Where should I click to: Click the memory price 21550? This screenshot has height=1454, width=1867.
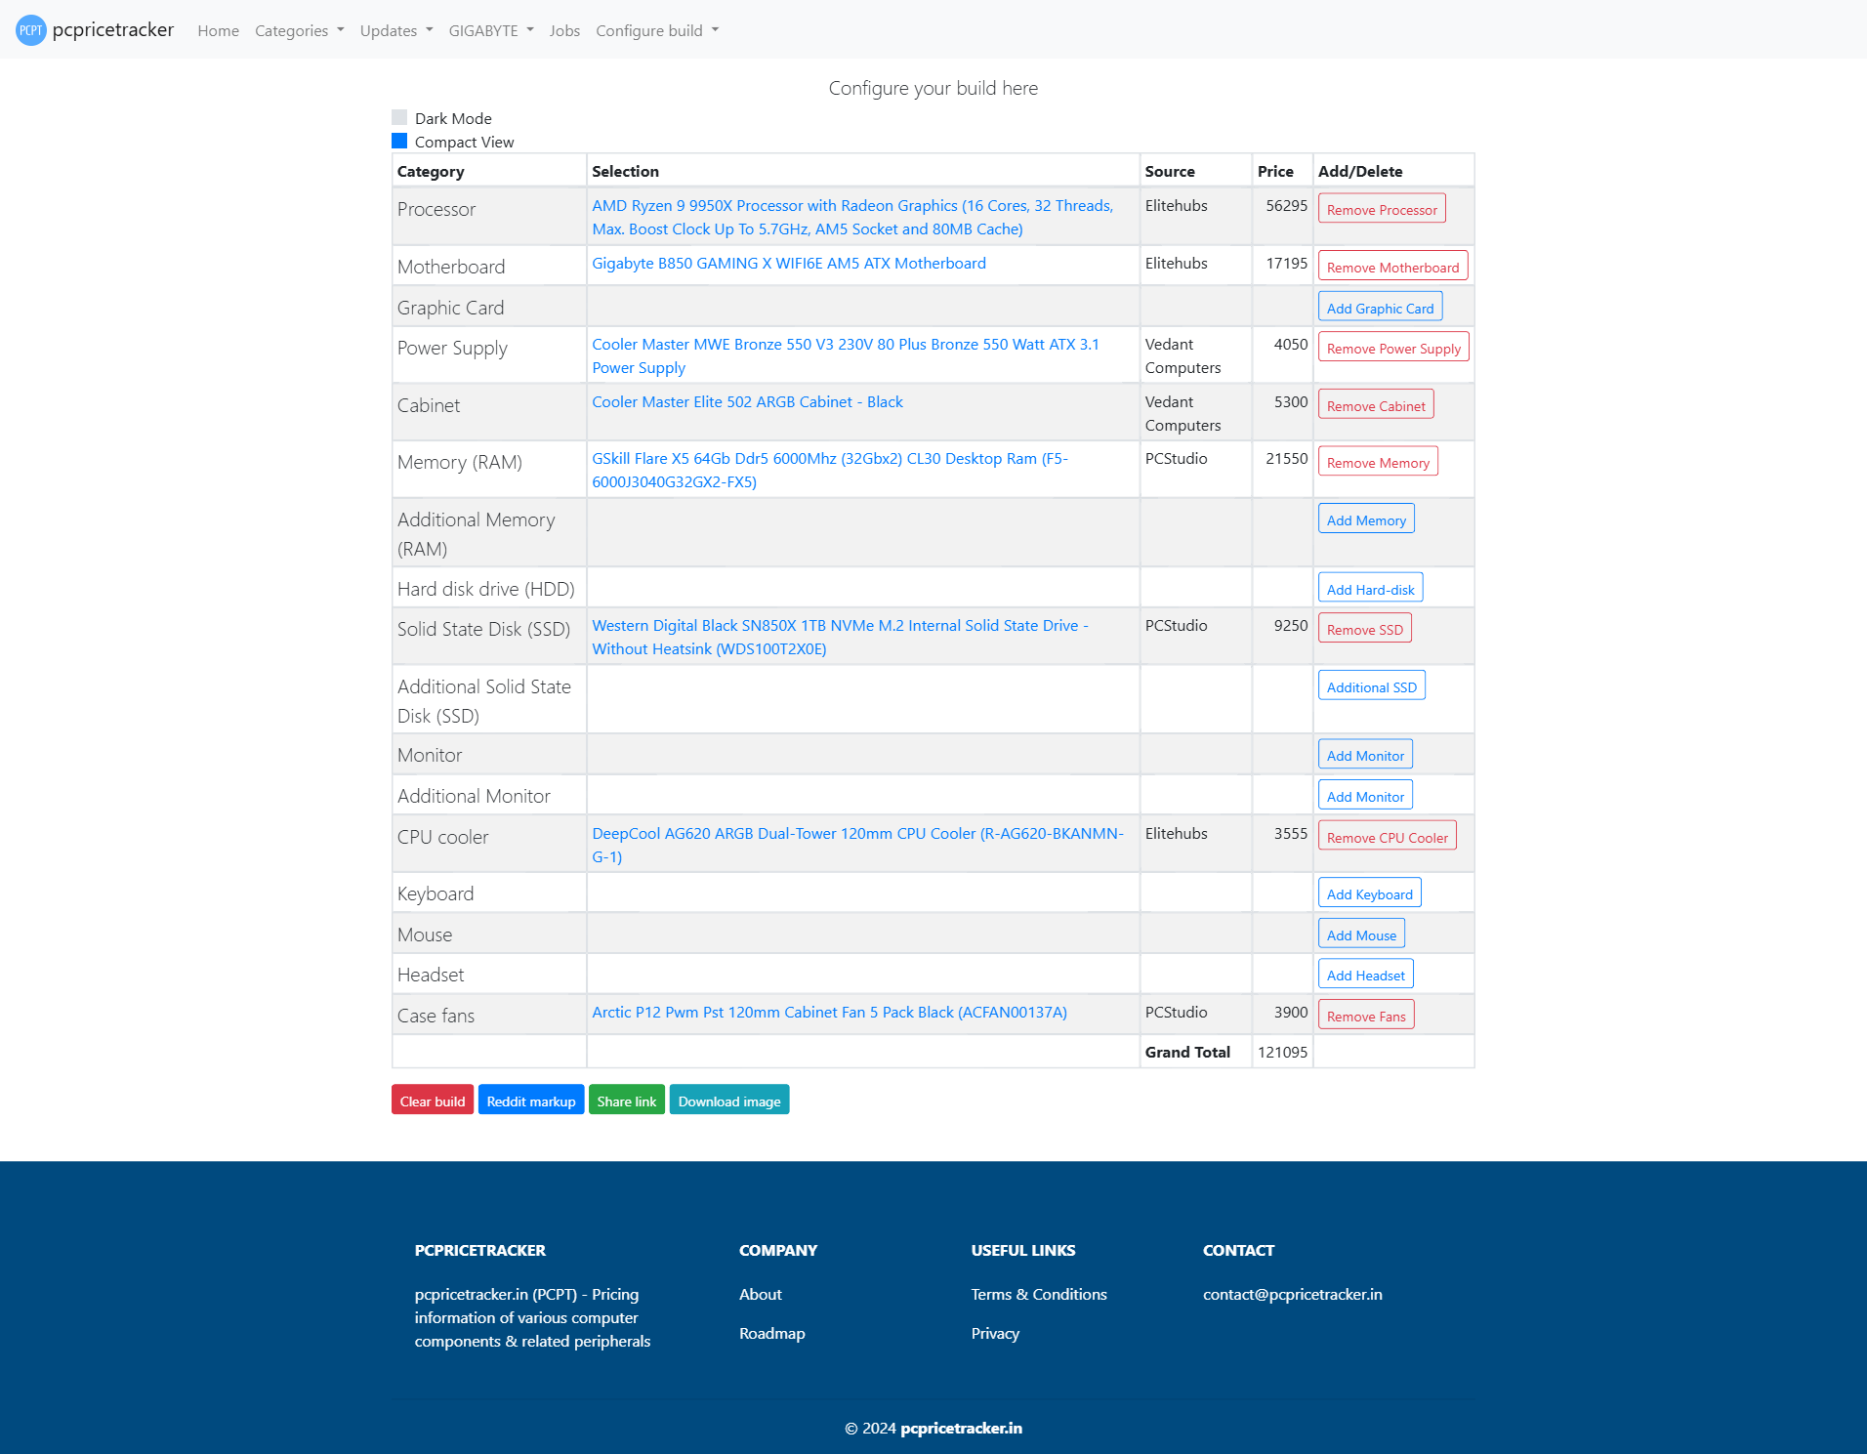[x=1286, y=459]
